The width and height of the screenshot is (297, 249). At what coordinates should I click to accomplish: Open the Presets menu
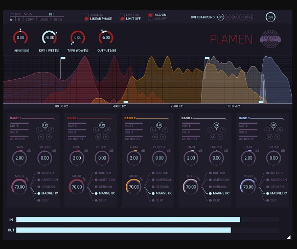click(15, 14)
